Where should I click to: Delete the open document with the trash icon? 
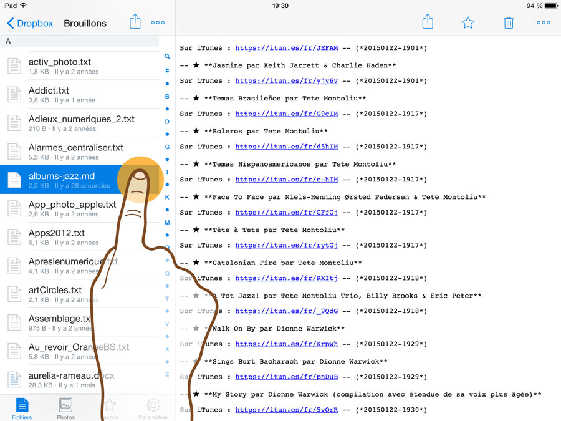pyautogui.click(x=509, y=22)
